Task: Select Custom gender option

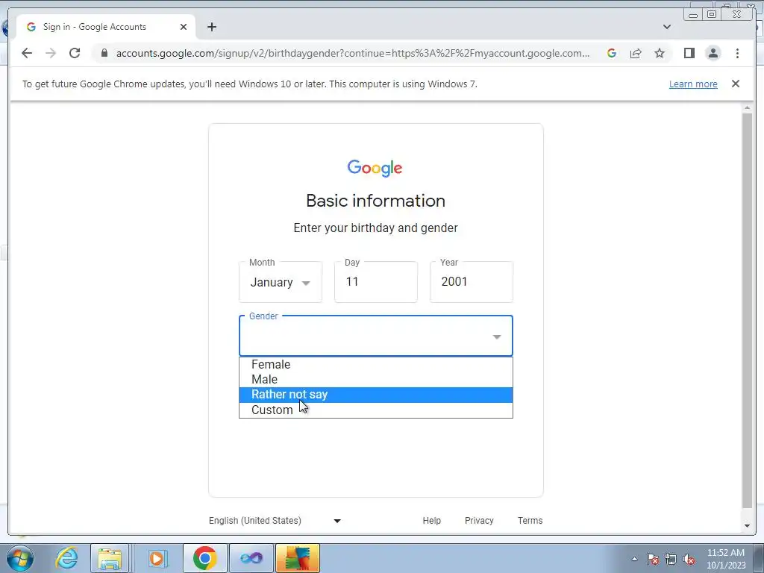Action: (376, 410)
